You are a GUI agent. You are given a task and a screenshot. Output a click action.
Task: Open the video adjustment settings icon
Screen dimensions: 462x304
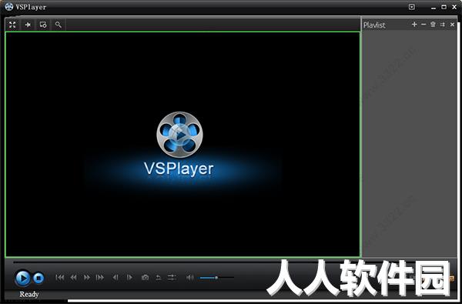coord(172,278)
